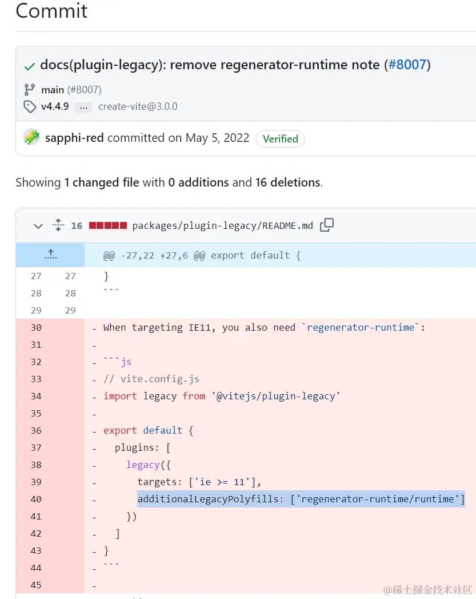476x599 pixels.
Task: Open pull request #8007 in the commit title
Action: [407, 65]
